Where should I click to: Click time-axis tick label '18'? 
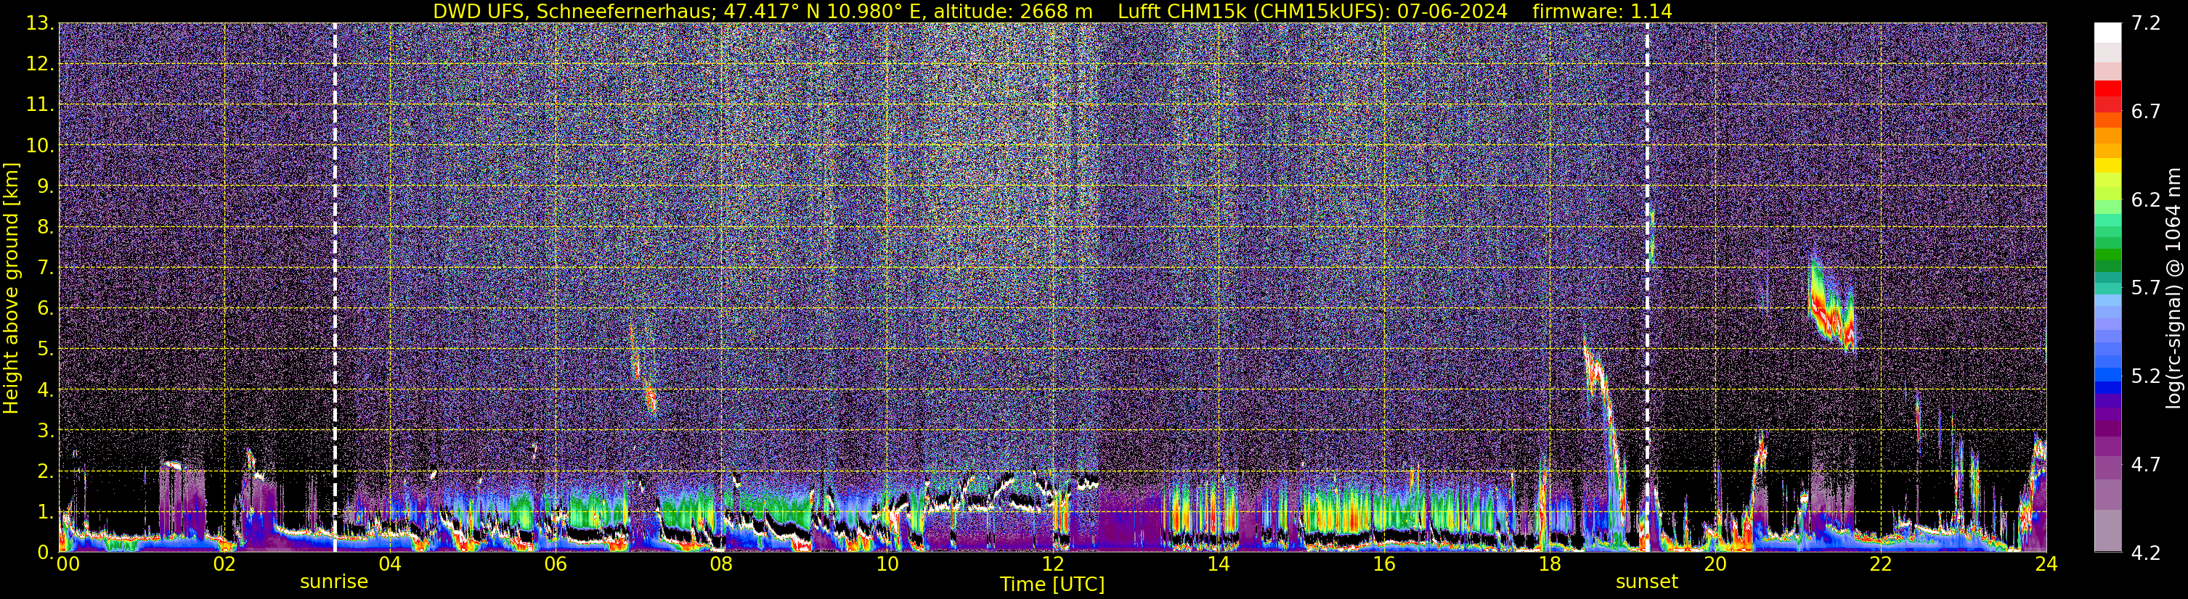point(1549,564)
